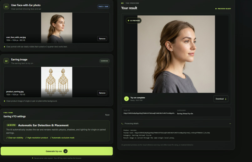
Task: Click the FACE + EAR tag
Action: pos(103,7)
